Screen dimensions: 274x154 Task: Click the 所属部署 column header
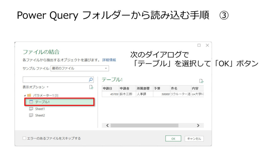pos(144,88)
